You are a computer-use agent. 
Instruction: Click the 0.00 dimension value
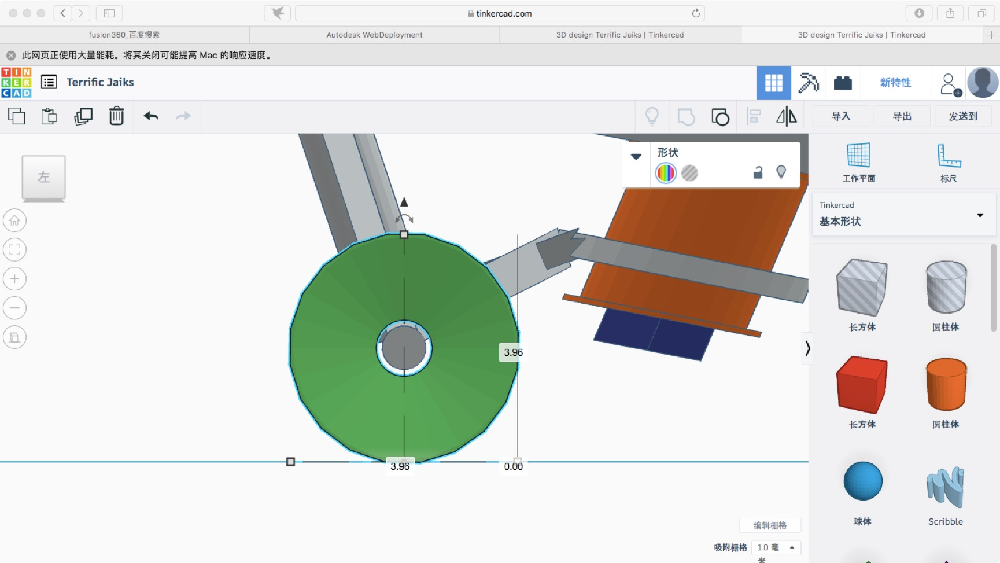point(513,466)
